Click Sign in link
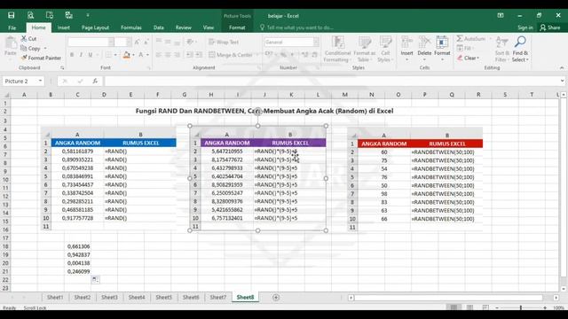This screenshot has height=319, width=568. tap(525, 27)
